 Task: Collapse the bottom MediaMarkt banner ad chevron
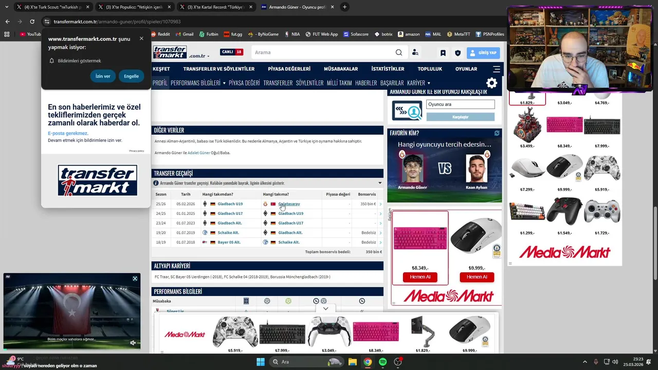coord(325,309)
